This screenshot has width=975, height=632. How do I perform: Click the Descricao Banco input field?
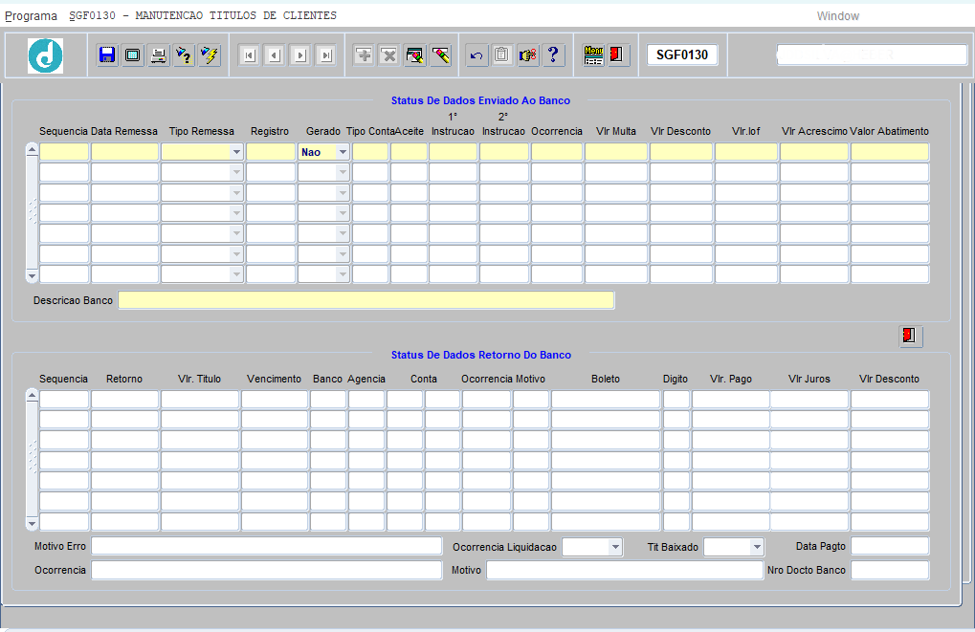[366, 300]
